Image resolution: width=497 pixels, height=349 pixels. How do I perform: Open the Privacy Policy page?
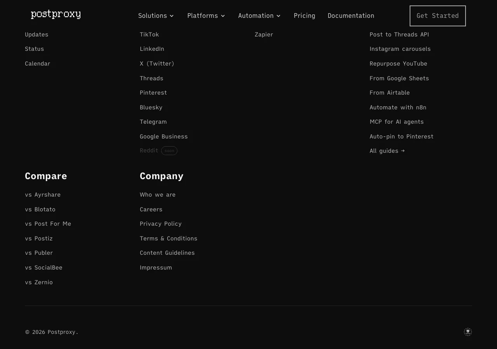click(x=161, y=224)
